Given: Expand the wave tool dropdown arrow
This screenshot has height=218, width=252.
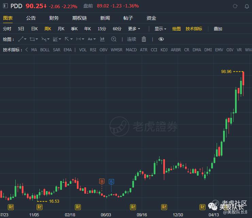Looking at the screenshot, I should pos(48,39).
